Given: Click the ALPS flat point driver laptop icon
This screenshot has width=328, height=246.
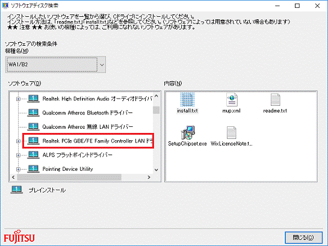Looking at the screenshot, I should 33,155.
